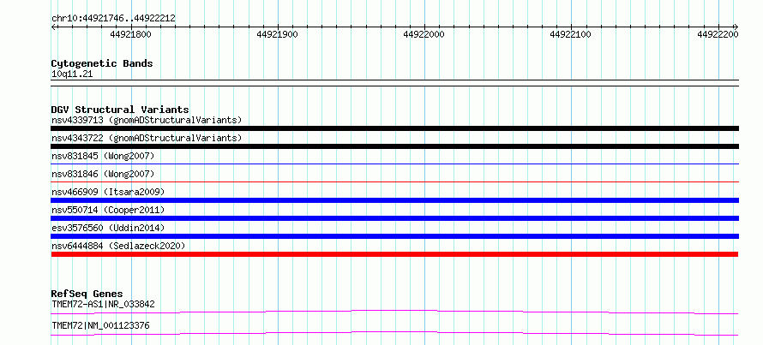Open the nsv6444884 (Sedlazeck2020) variant label
The height and width of the screenshot is (345, 763).
[118, 246]
